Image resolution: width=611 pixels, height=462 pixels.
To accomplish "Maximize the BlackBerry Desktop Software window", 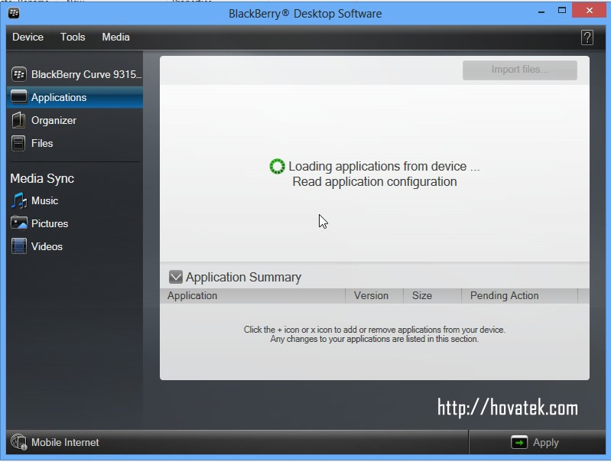I will click(562, 11).
